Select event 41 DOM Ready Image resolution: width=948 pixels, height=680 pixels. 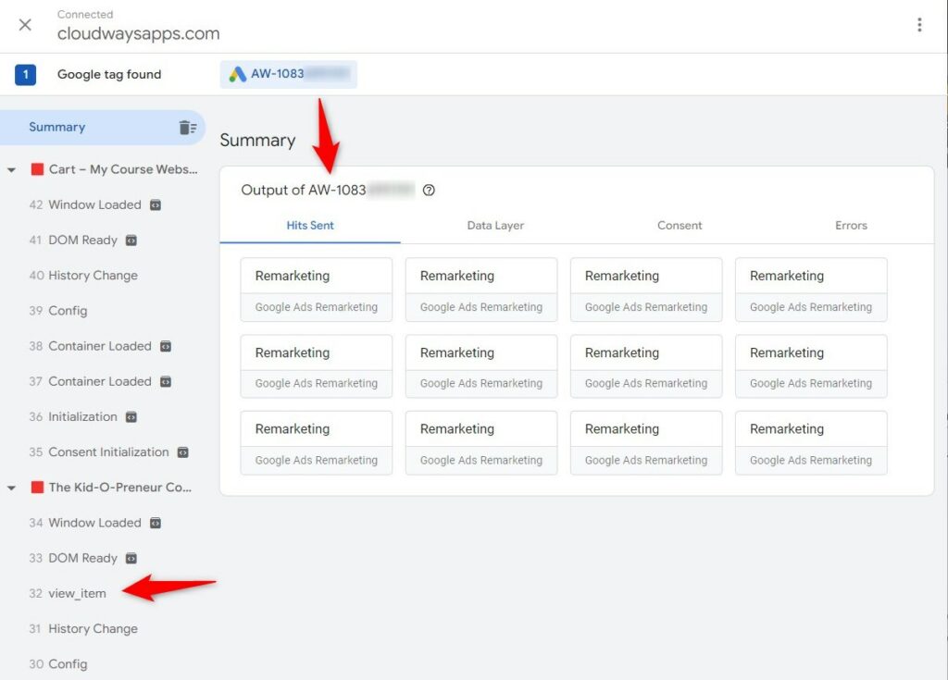(x=73, y=240)
